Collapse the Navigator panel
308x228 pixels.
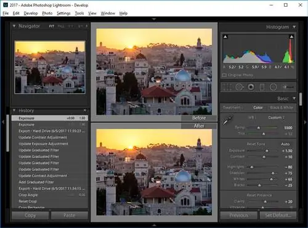[14, 26]
